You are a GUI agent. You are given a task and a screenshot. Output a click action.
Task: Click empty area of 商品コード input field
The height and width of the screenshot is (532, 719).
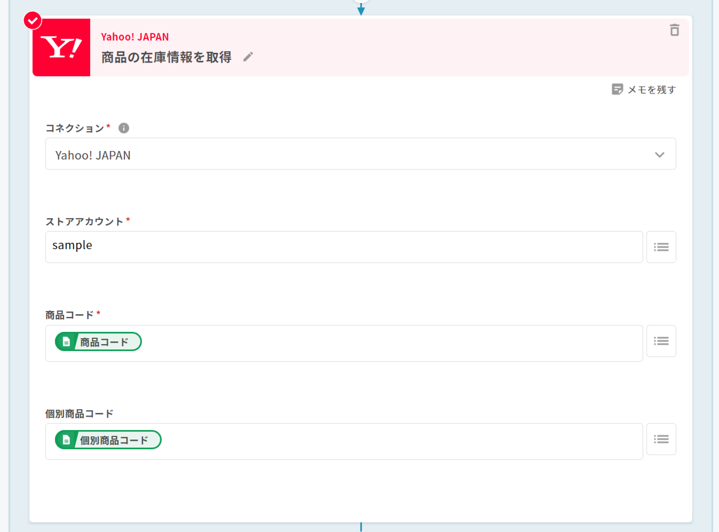pos(386,343)
